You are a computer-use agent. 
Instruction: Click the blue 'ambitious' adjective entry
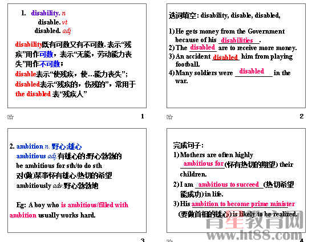31,156
